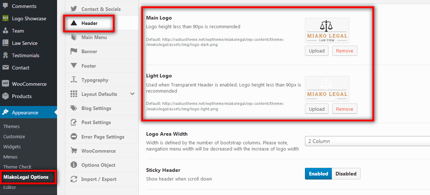430x195 pixels.
Task: Click the Header triangle icon
Action: [74, 23]
